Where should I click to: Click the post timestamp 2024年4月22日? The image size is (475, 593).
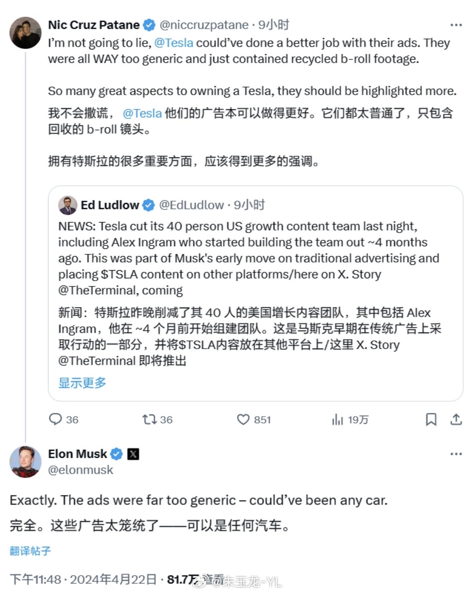pyautogui.click(x=113, y=579)
